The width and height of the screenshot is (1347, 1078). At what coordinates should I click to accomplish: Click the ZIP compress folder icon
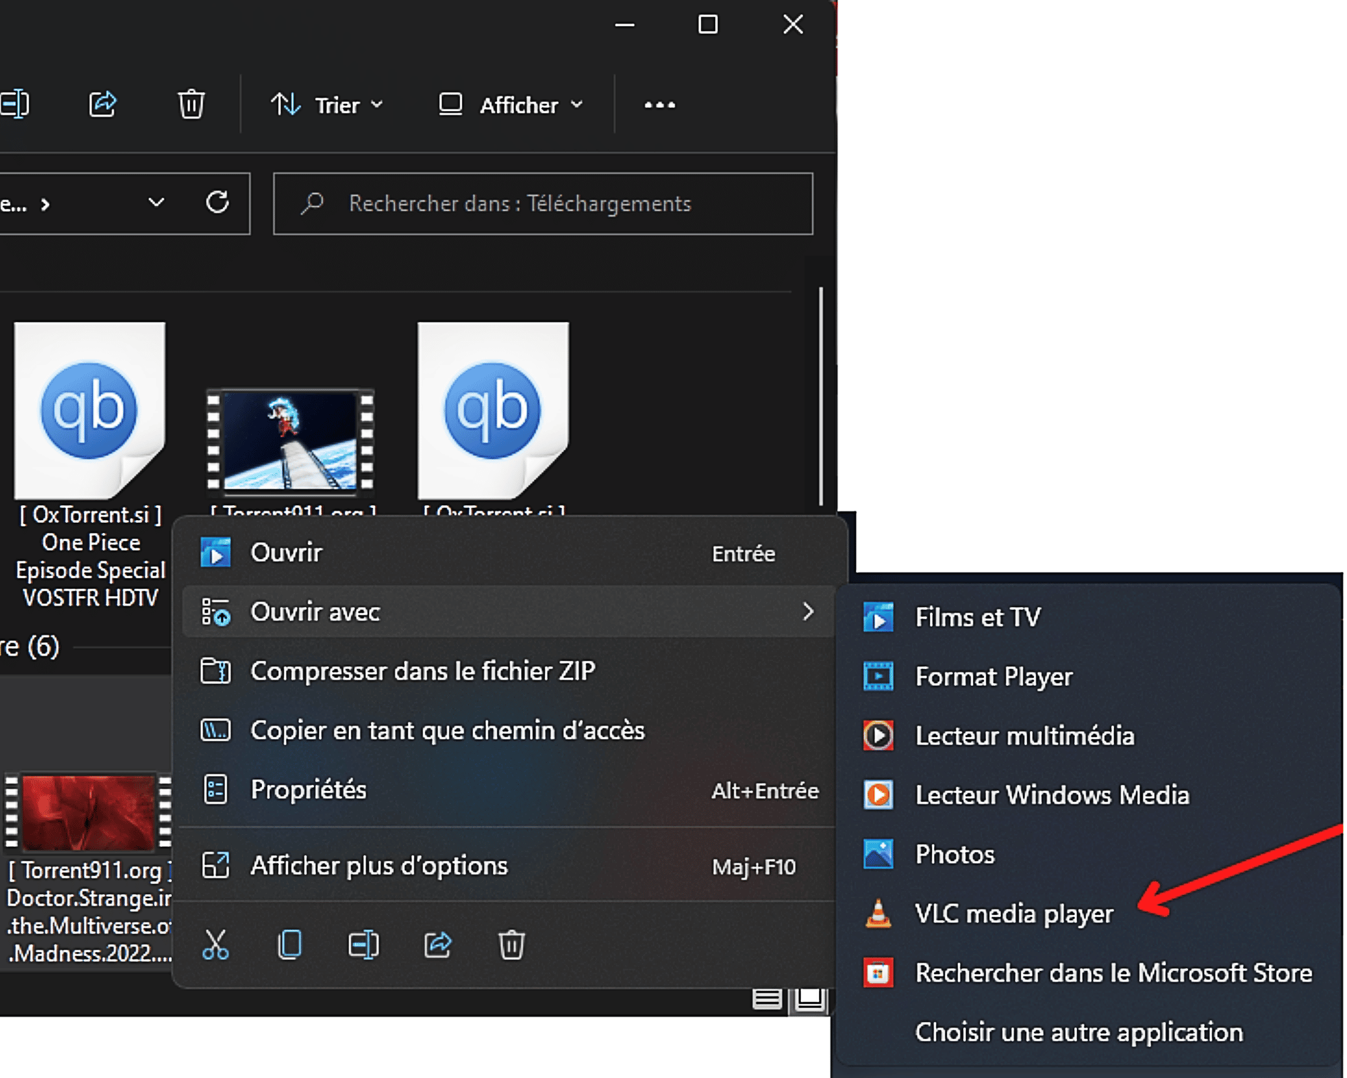tap(216, 671)
